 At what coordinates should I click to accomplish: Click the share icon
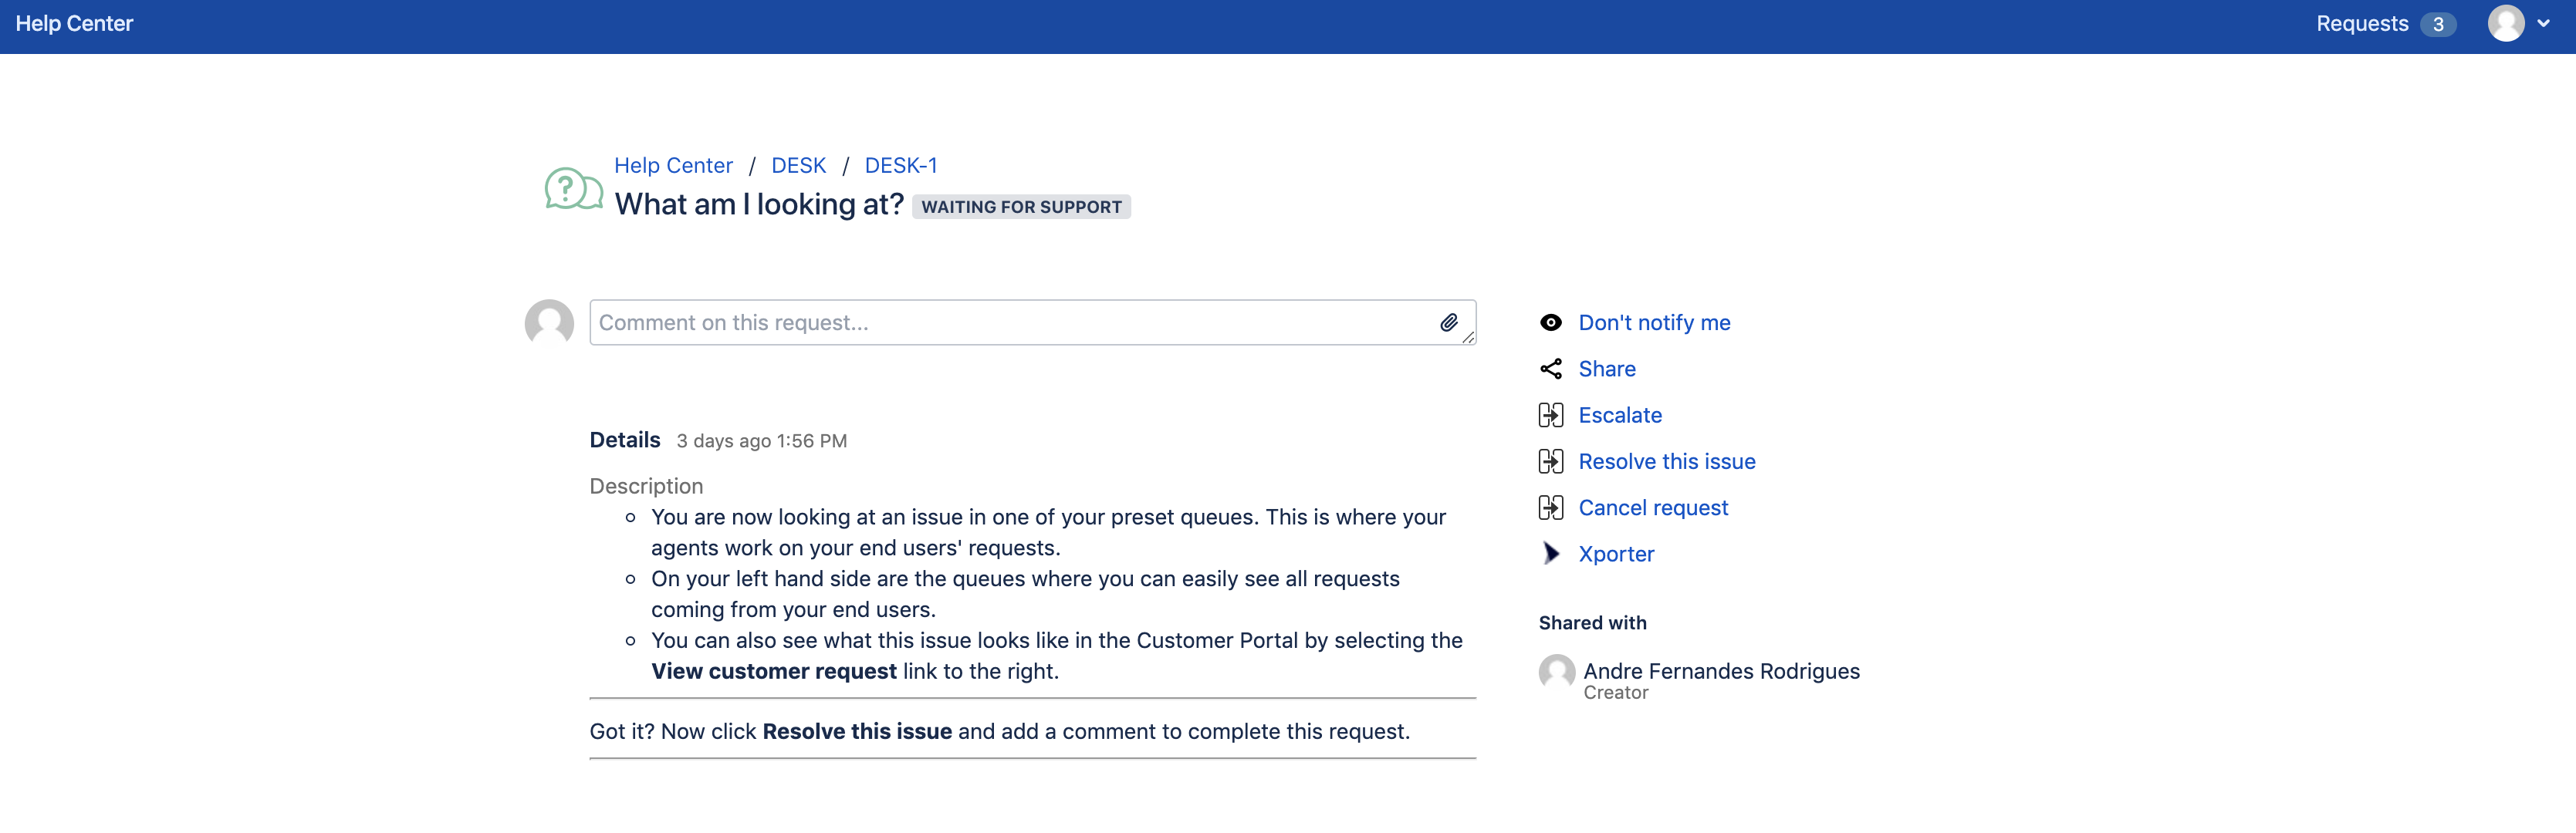click(1550, 369)
